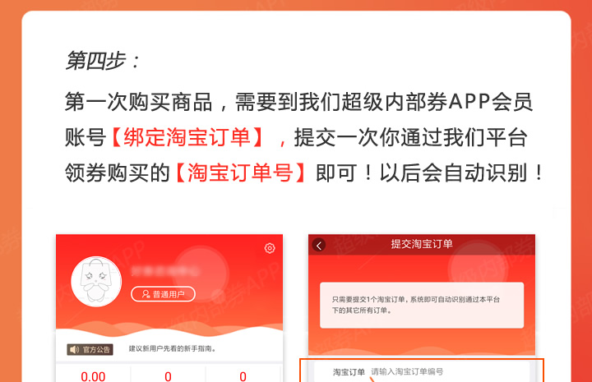Click the 0.00 balance figure
Screen dimensions: 592x382
[x=93, y=376]
